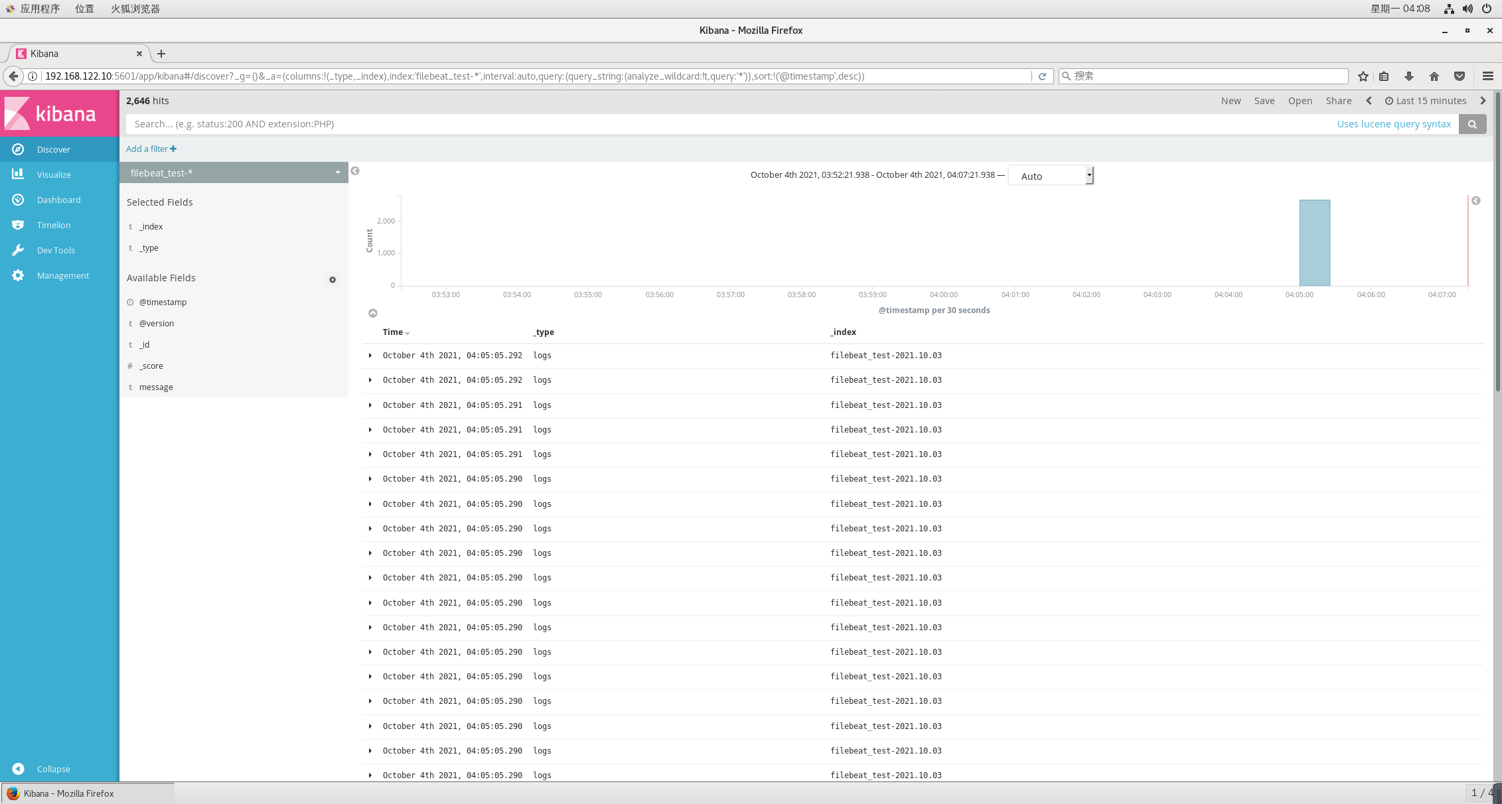1502x804 pixels.
Task: Expand the first log row details
Action: tap(370, 356)
